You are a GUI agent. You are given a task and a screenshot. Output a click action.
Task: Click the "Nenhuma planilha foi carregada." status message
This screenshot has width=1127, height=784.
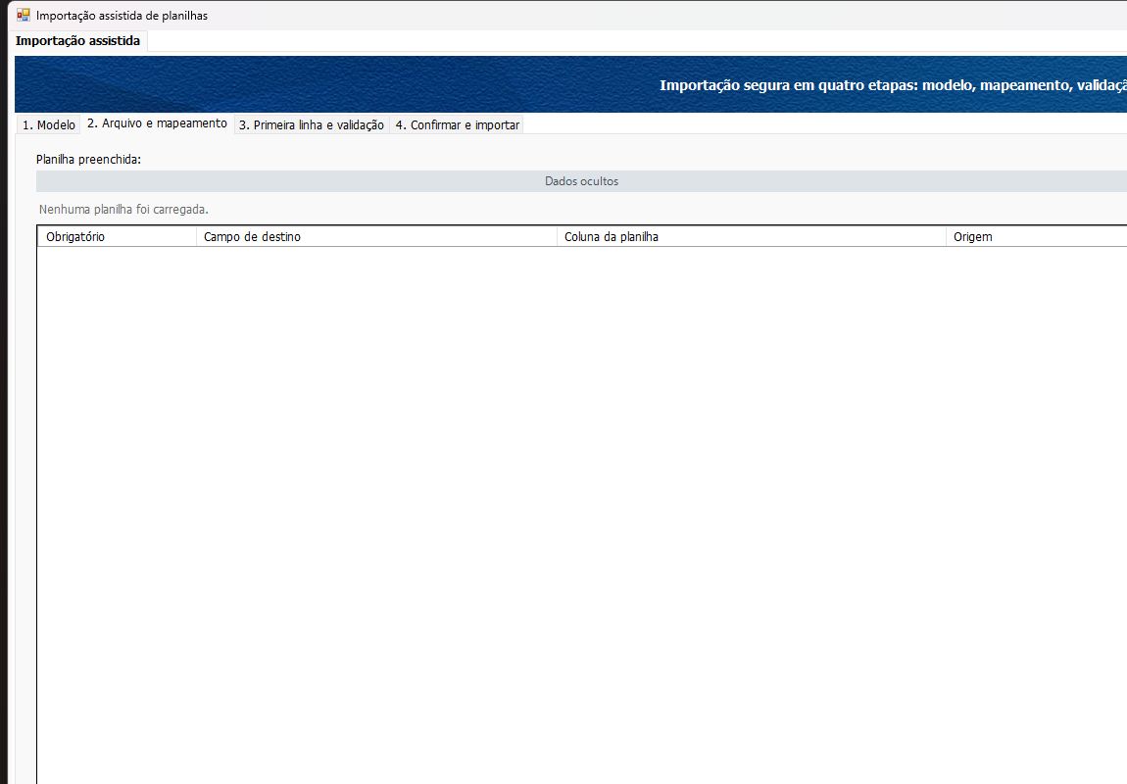(123, 210)
